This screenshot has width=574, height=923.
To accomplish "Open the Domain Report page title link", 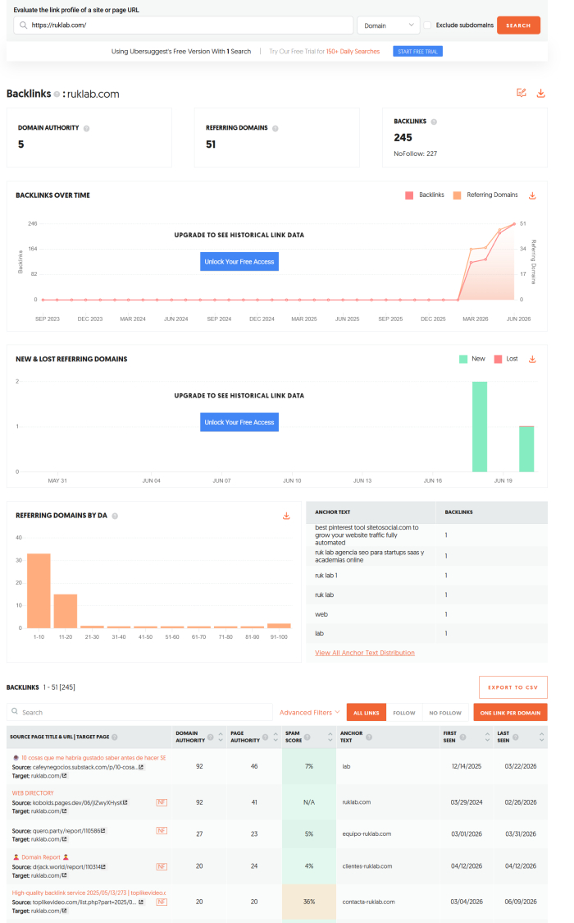I will point(40,857).
